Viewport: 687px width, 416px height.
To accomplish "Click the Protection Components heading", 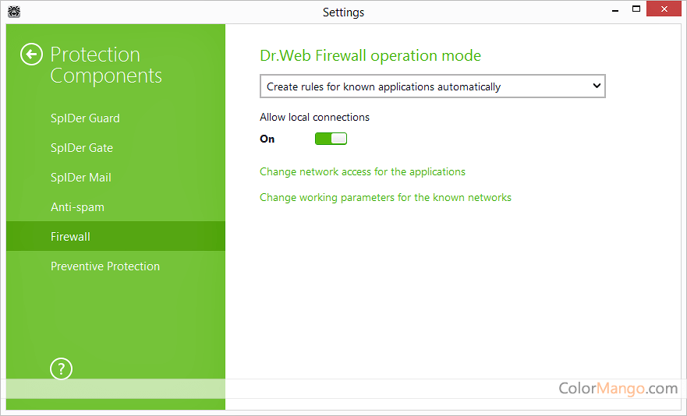I will pyautogui.click(x=106, y=65).
